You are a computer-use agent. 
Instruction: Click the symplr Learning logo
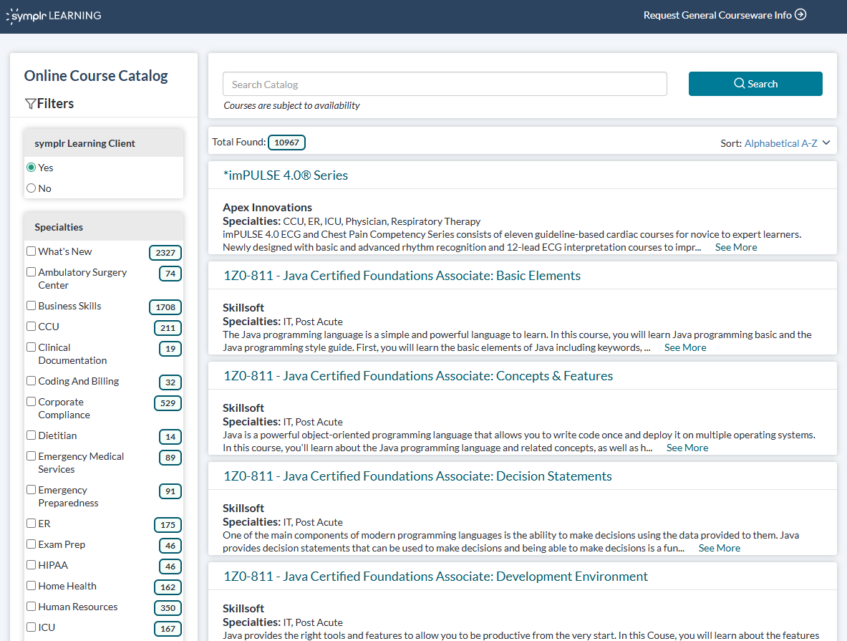[x=54, y=16]
